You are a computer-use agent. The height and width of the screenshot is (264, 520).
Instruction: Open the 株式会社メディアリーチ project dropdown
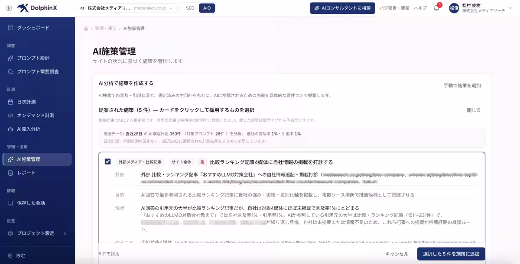tap(126, 8)
